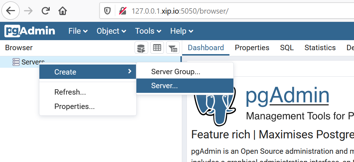Open the Object menu

[111, 31]
